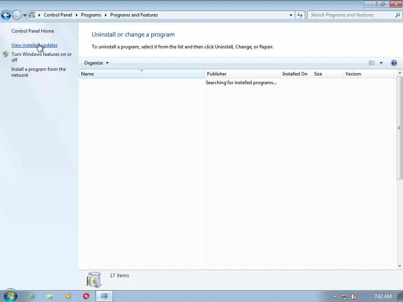Open Control Panel Home link
Image resolution: width=403 pixels, height=302 pixels.
pos(33,31)
